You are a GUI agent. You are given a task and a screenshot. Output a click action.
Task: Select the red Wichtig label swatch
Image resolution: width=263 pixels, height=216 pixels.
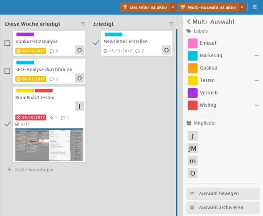(x=192, y=105)
